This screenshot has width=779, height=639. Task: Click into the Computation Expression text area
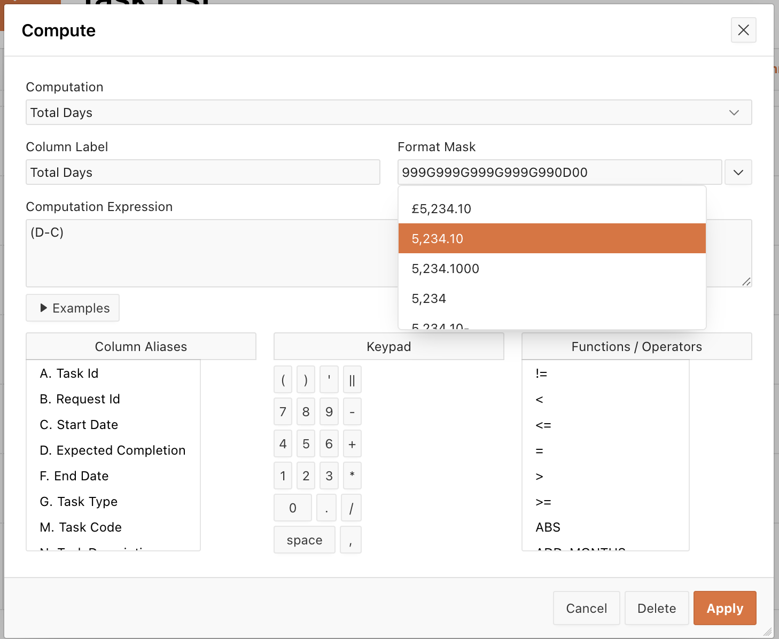click(x=212, y=253)
